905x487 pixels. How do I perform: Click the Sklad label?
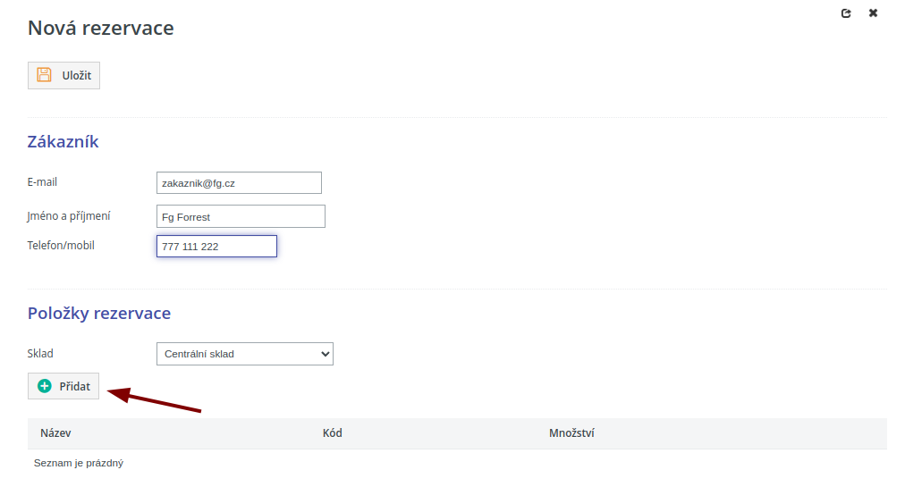tap(40, 354)
